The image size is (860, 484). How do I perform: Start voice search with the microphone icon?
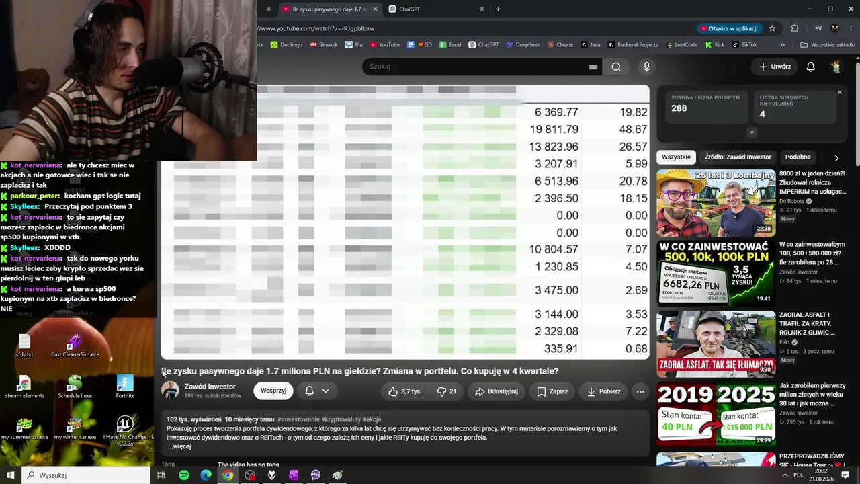pyautogui.click(x=646, y=67)
